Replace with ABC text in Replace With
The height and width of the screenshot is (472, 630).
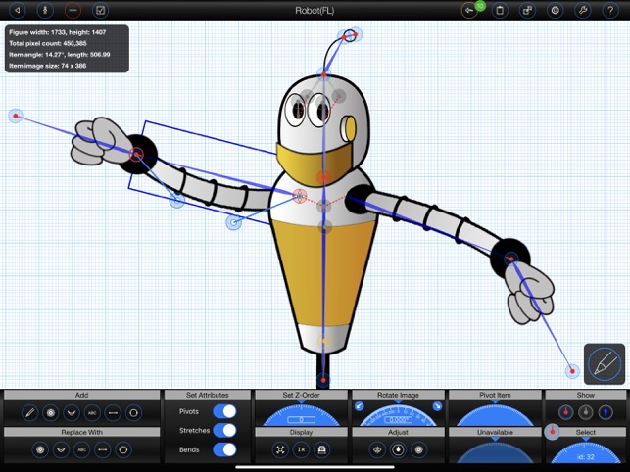tap(82, 449)
